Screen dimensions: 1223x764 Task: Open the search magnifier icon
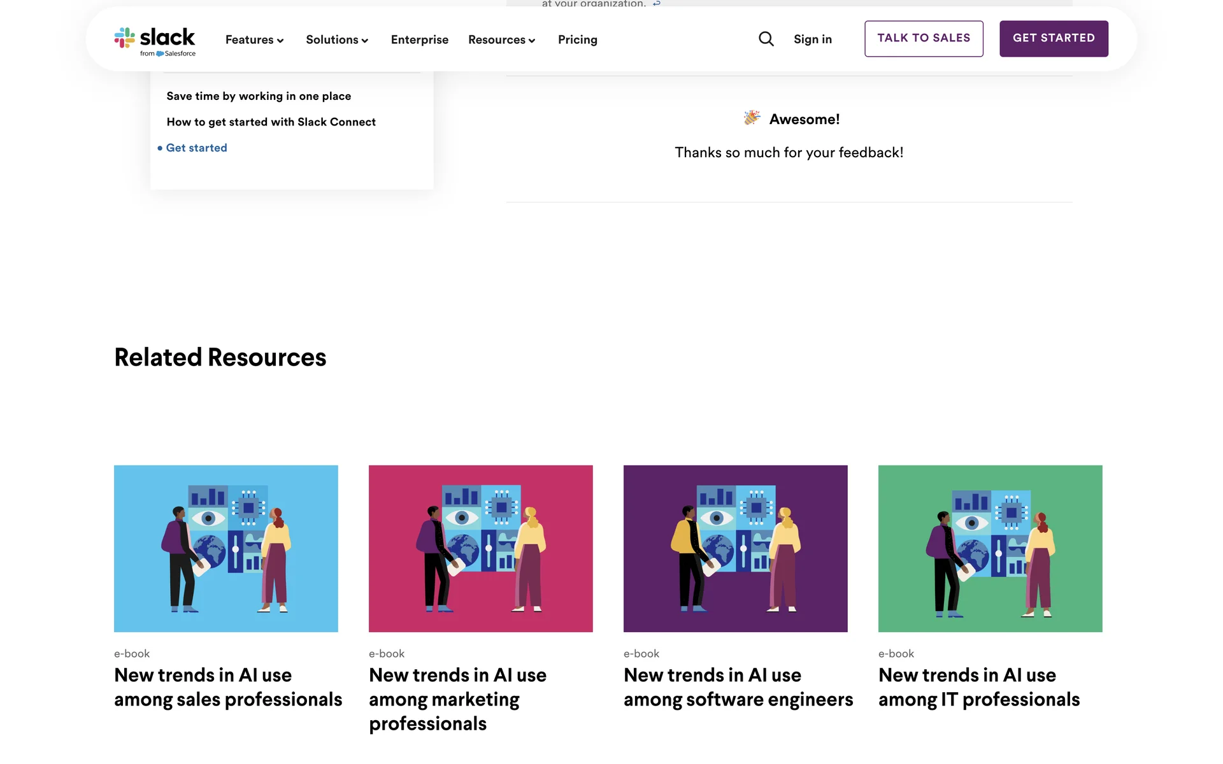pyautogui.click(x=766, y=39)
